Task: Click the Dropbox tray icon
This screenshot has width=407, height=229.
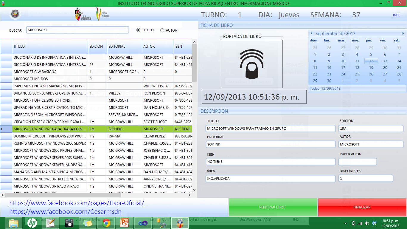Action: 375,223
